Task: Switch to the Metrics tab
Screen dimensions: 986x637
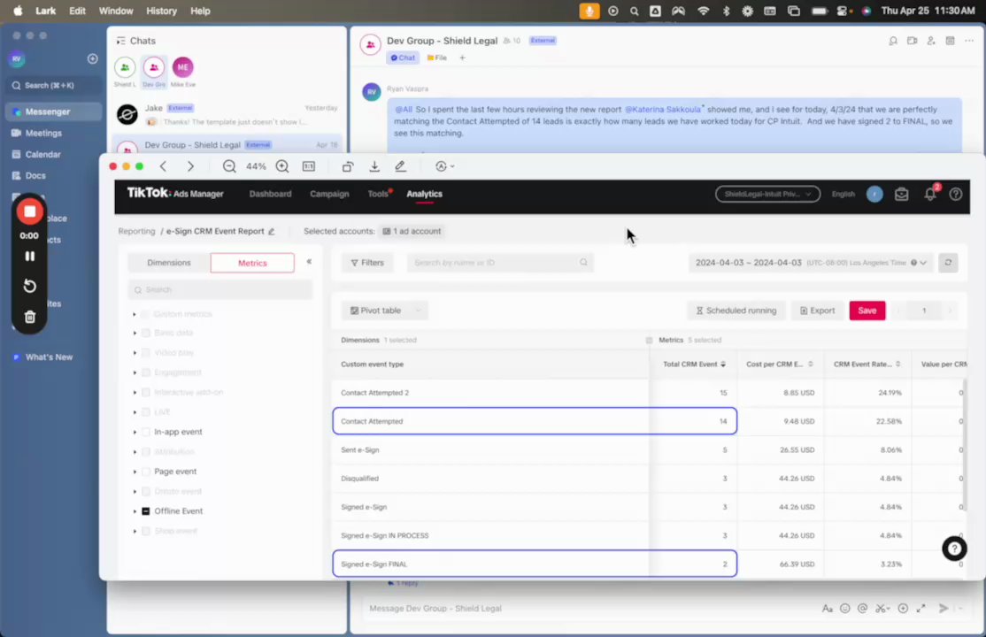Action: tap(252, 263)
